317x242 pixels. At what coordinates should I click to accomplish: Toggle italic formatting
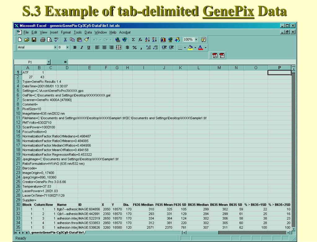coord(82,47)
